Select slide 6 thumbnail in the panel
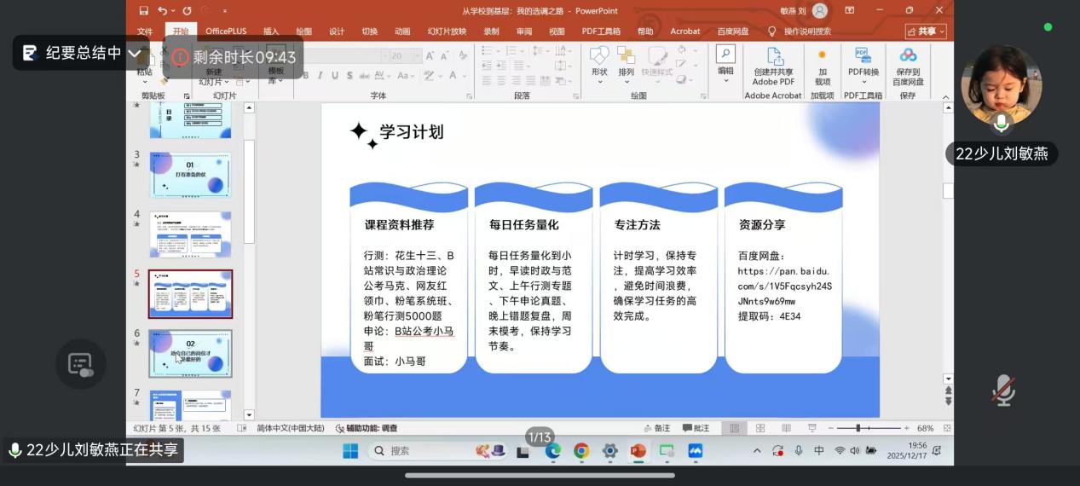 (190, 353)
